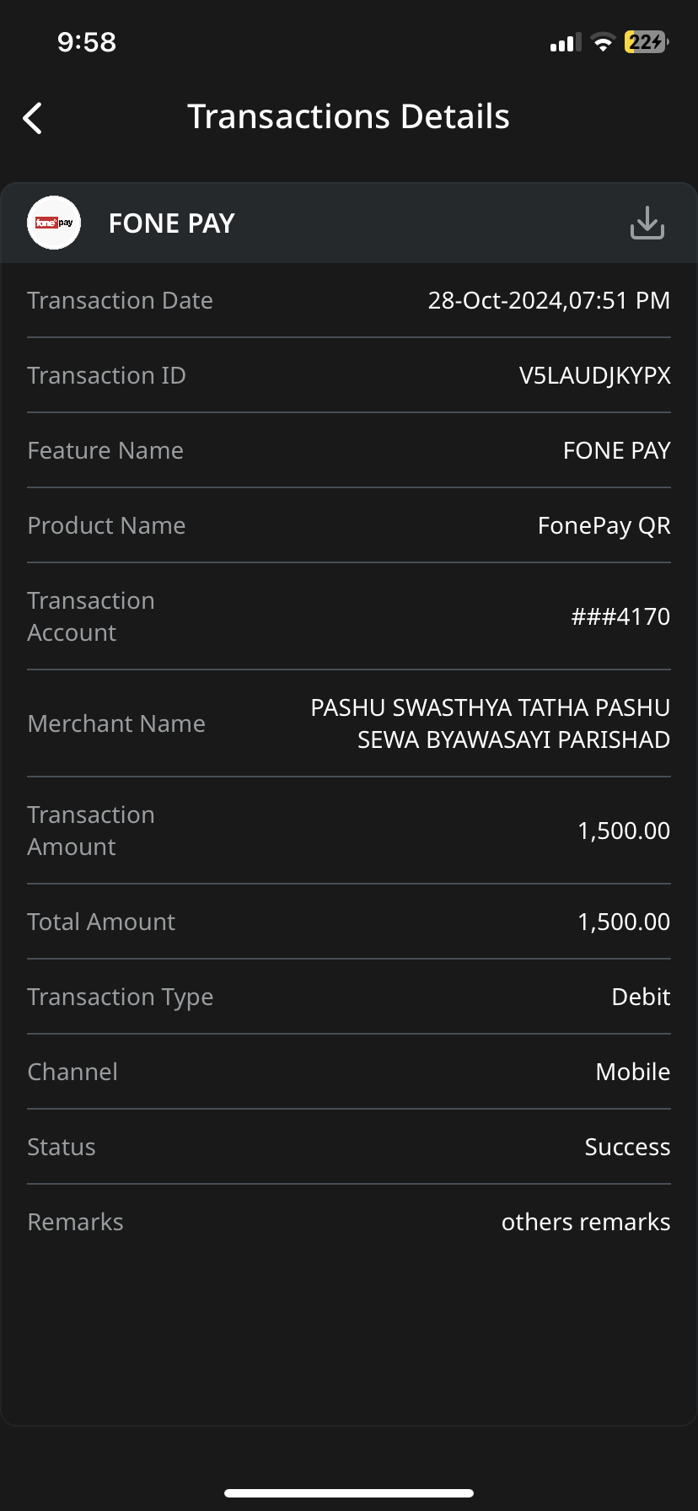This screenshot has height=1511, width=698.
Task: Tap the transaction date 28-Oct-2024 value
Action: tap(549, 300)
